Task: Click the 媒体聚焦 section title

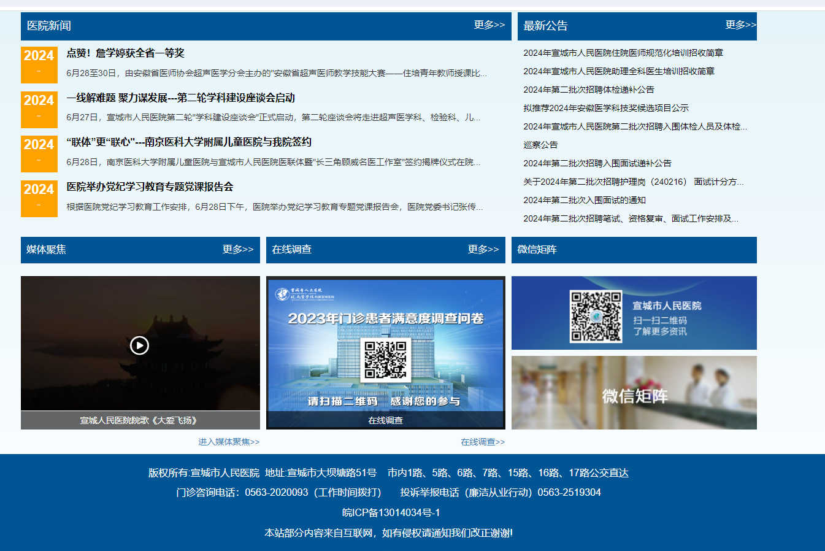Action: click(46, 250)
